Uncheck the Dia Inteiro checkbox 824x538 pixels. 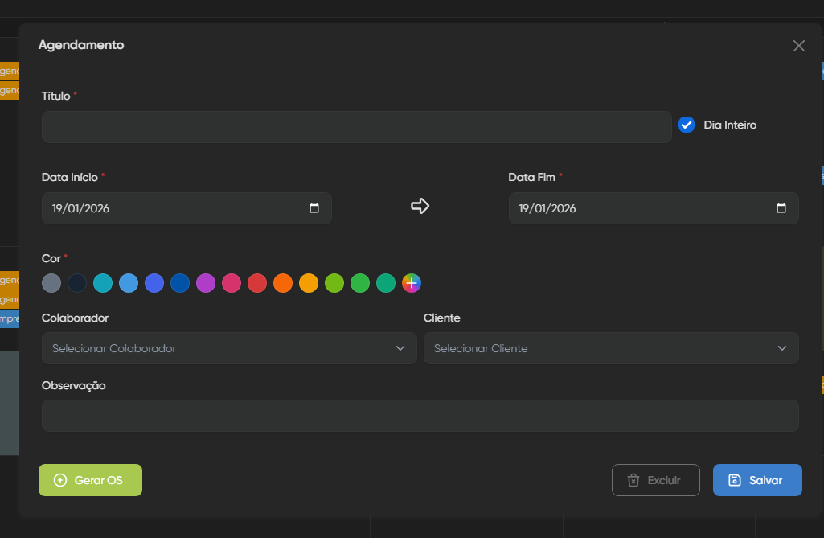click(687, 125)
